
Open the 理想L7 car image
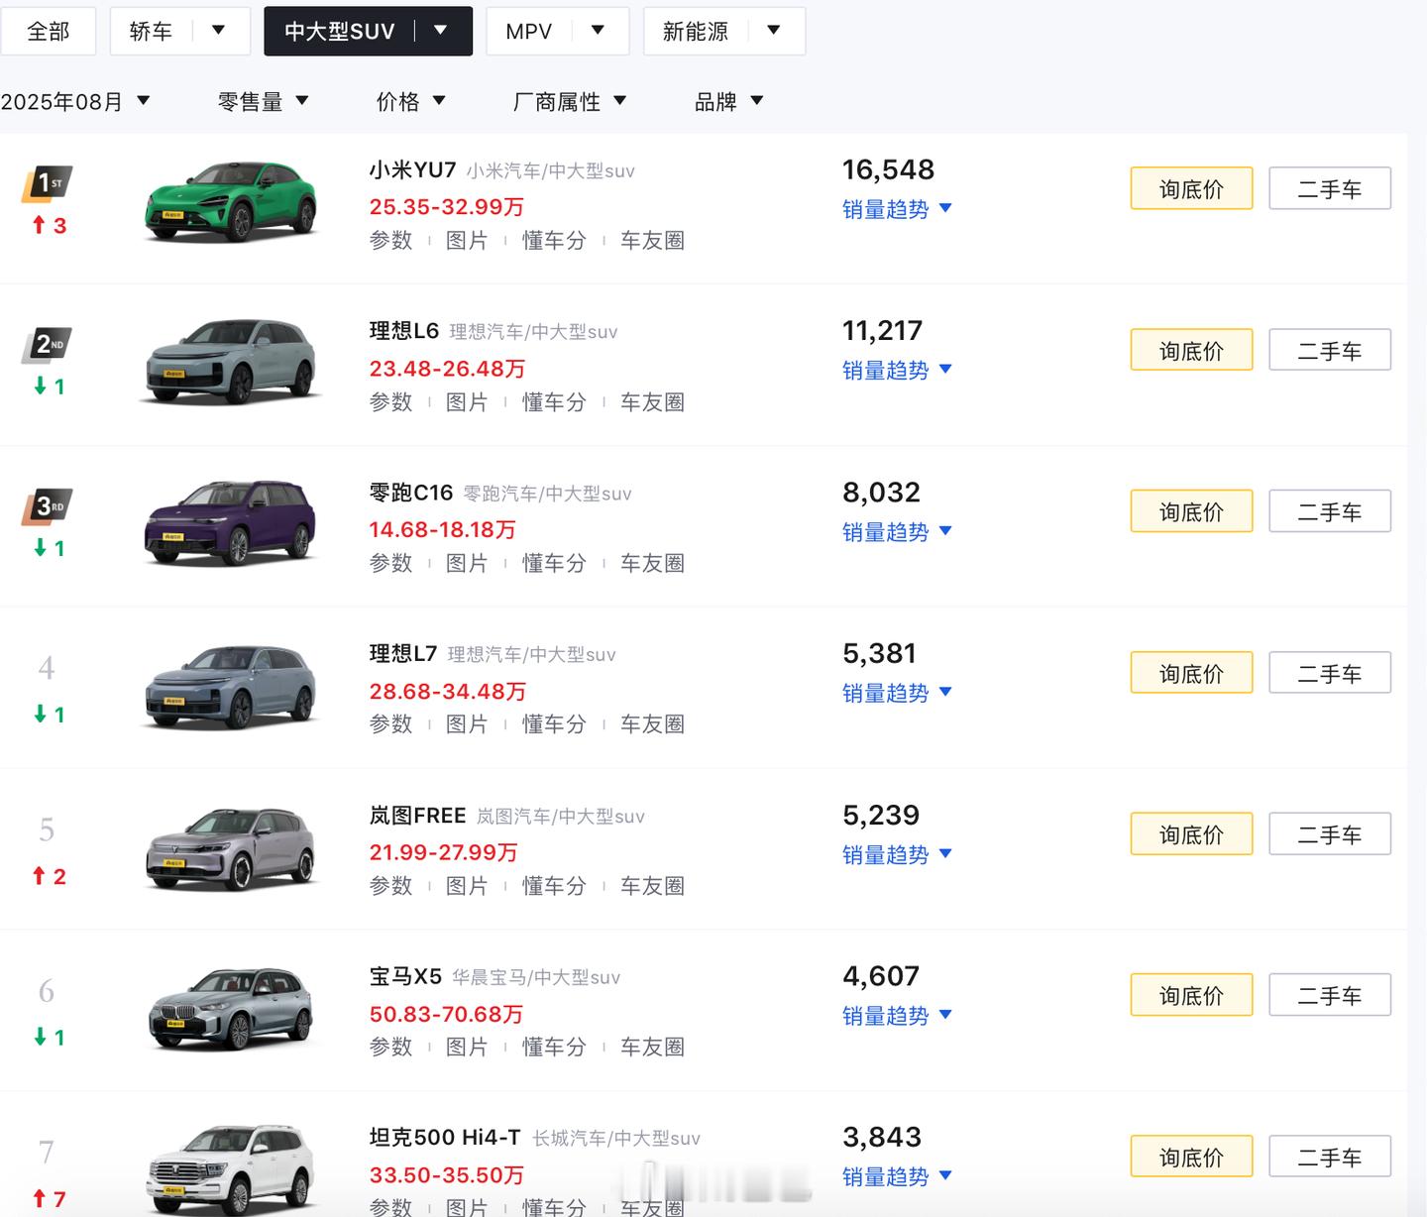(231, 686)
